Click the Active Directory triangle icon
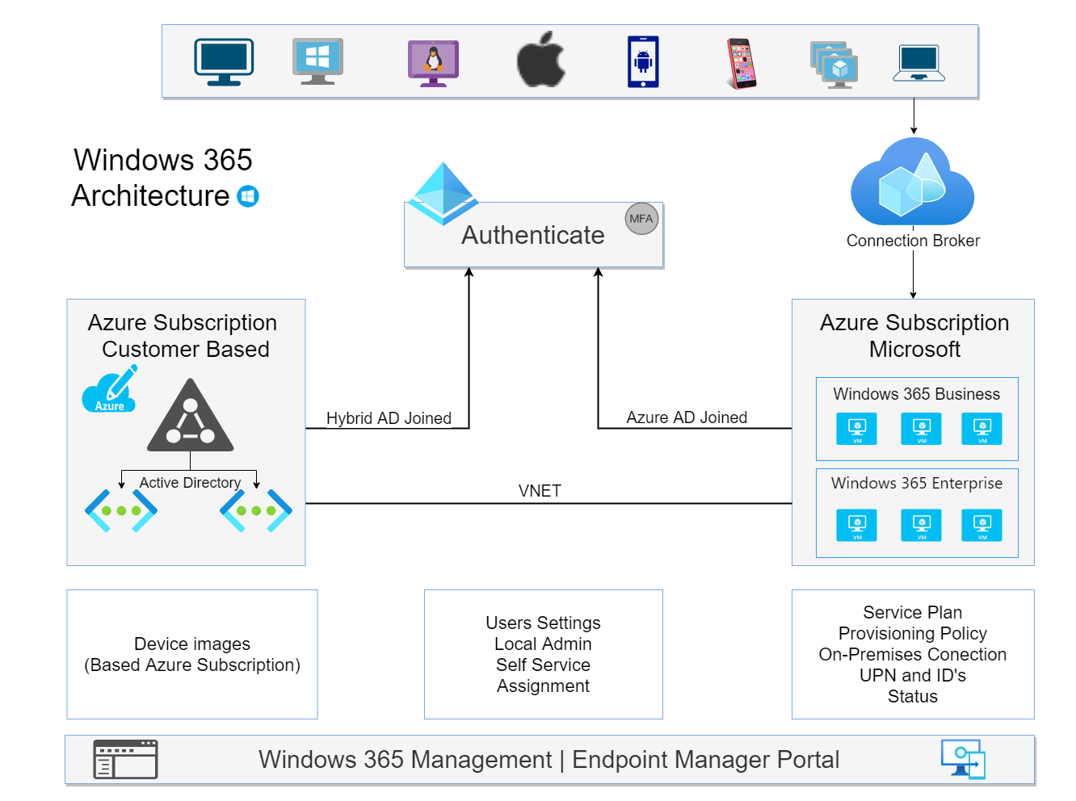1076x801 pixels. [x=191, y=417]
